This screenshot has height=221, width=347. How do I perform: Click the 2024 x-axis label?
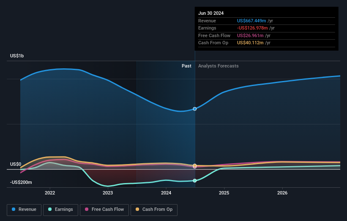166,193
